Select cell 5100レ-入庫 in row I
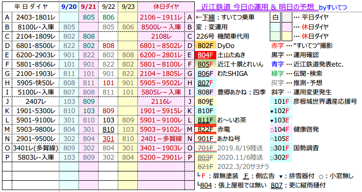The height and width of the screenshot is (192, 362). (36, 92)
